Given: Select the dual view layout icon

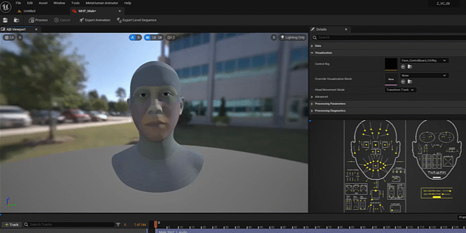Looking at the screenshot, I should 160,37.
